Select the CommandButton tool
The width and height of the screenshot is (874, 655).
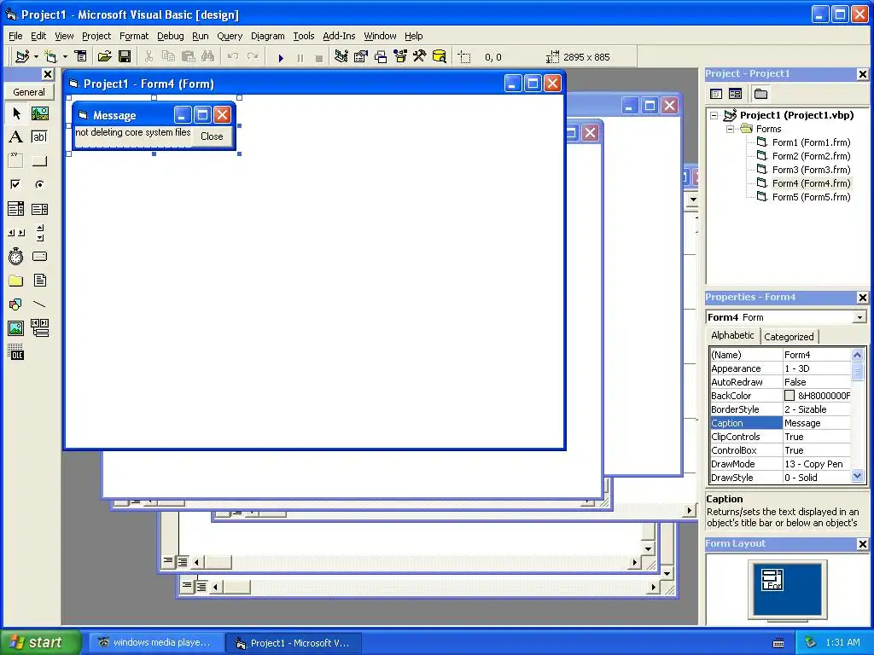(39, 161)
